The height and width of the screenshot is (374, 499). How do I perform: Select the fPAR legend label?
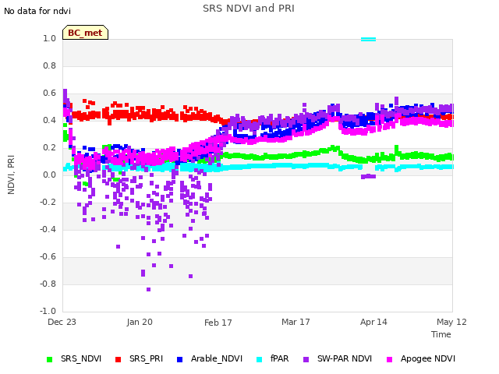280,358
